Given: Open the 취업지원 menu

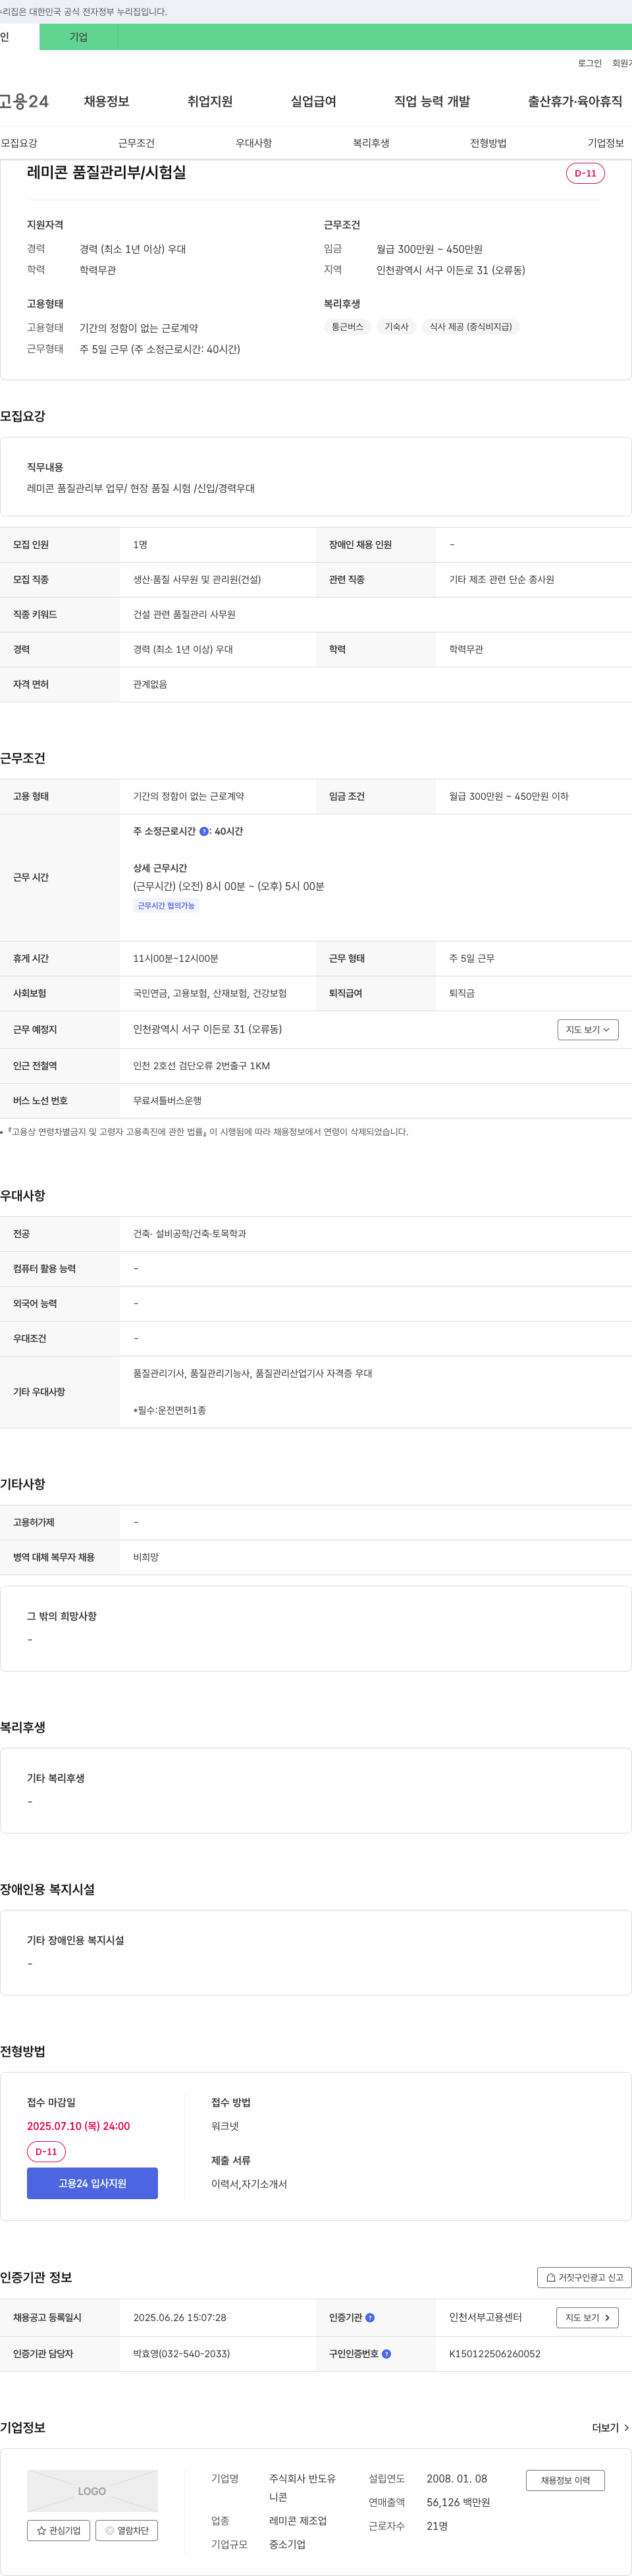Looking at the screenshot, I should pos(210,101).
